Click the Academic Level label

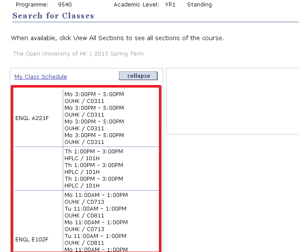point(136,4)
